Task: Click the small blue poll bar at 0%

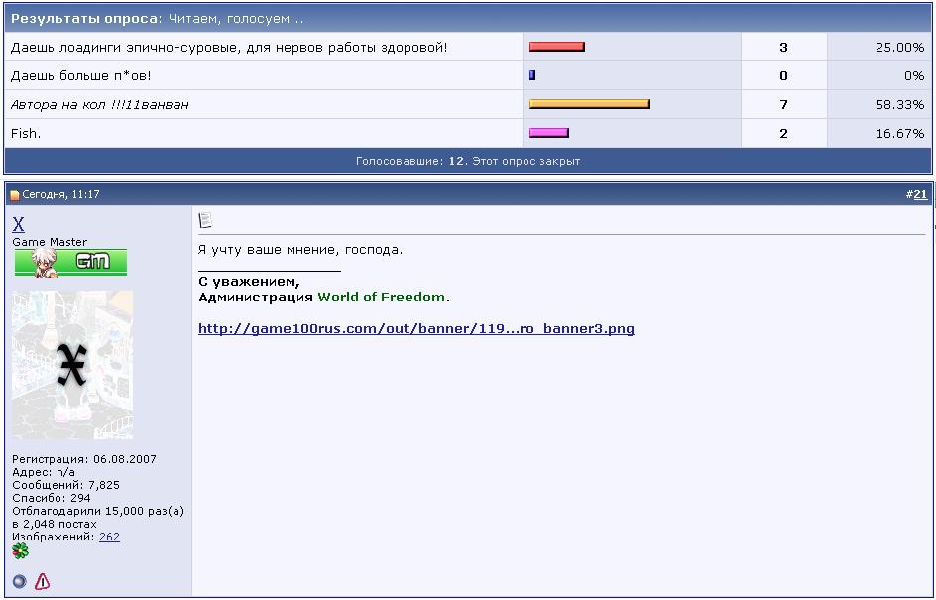Action: click(532, 75)
